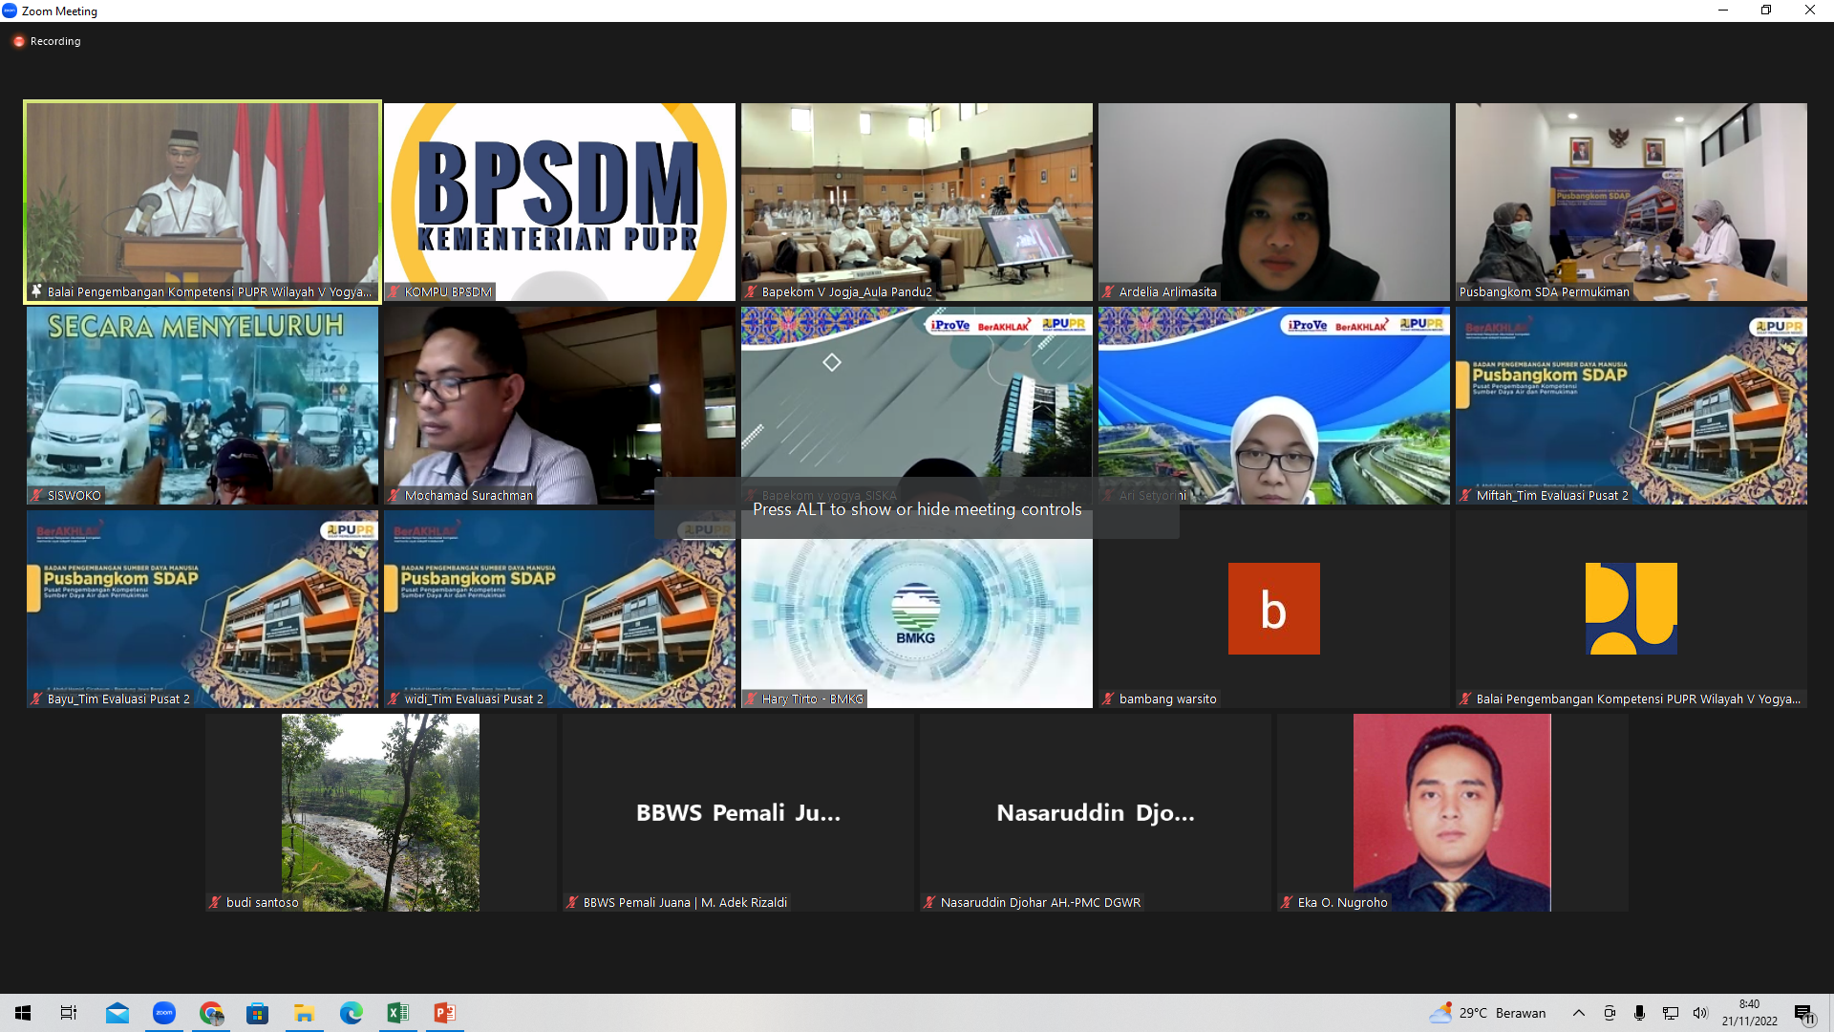Select Nasaruddin Djohar participant tile

(x=1096, y=812)
